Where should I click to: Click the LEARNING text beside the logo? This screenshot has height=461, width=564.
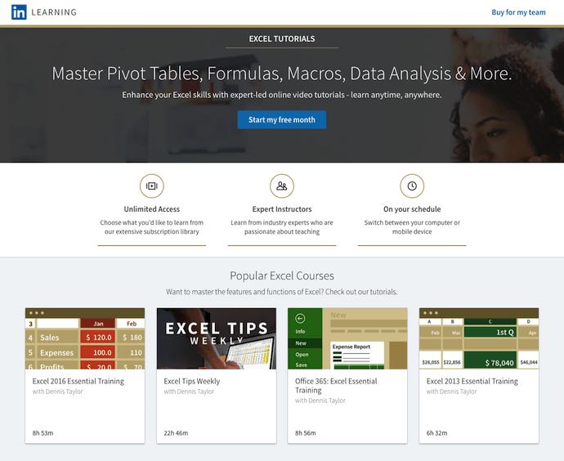pos(54,12)
